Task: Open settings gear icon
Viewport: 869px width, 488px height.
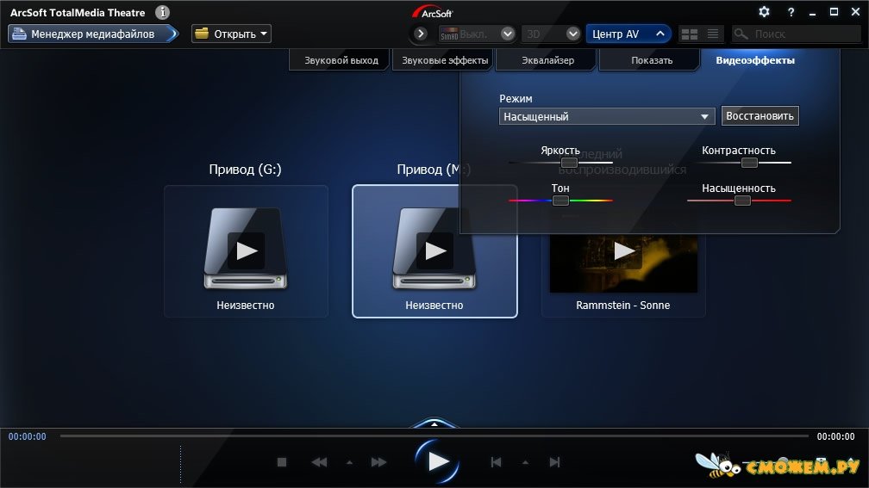Action: tap(764, 12)
